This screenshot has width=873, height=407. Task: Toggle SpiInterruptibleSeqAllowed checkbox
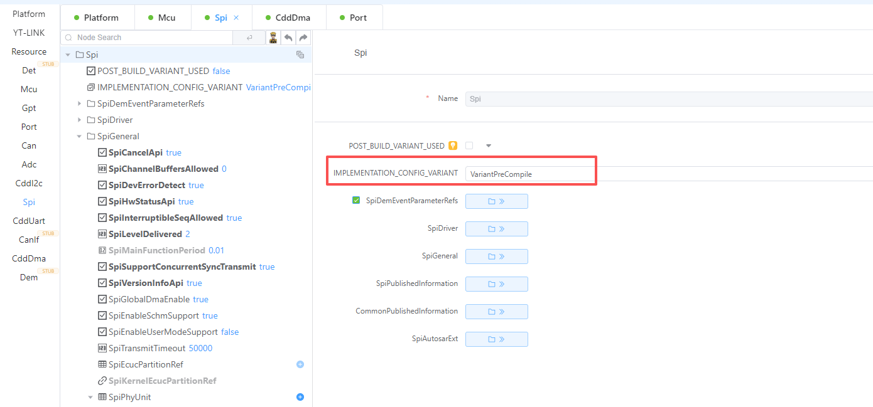click(102, 218)
